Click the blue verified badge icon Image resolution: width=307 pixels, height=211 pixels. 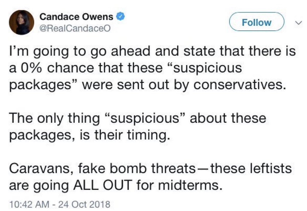click(120, 17)
